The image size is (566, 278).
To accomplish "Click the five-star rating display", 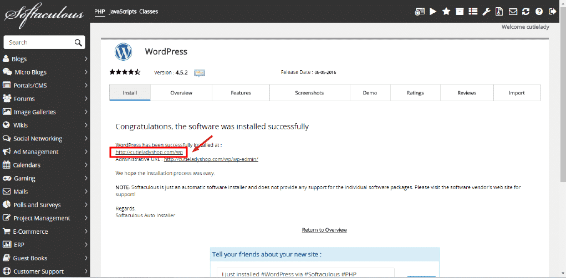I will (125, 72).
